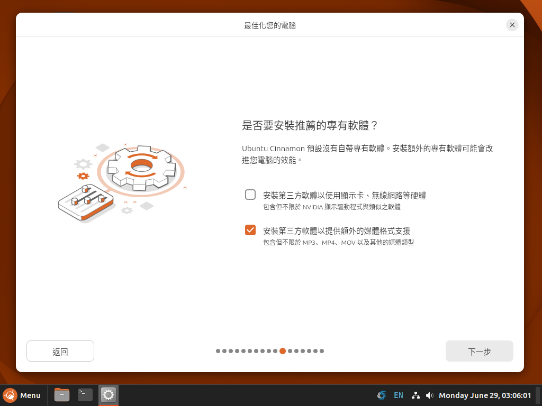Click the 安裝第三方軟體以提供額外的媒體格式支援 label

(337, 230)
